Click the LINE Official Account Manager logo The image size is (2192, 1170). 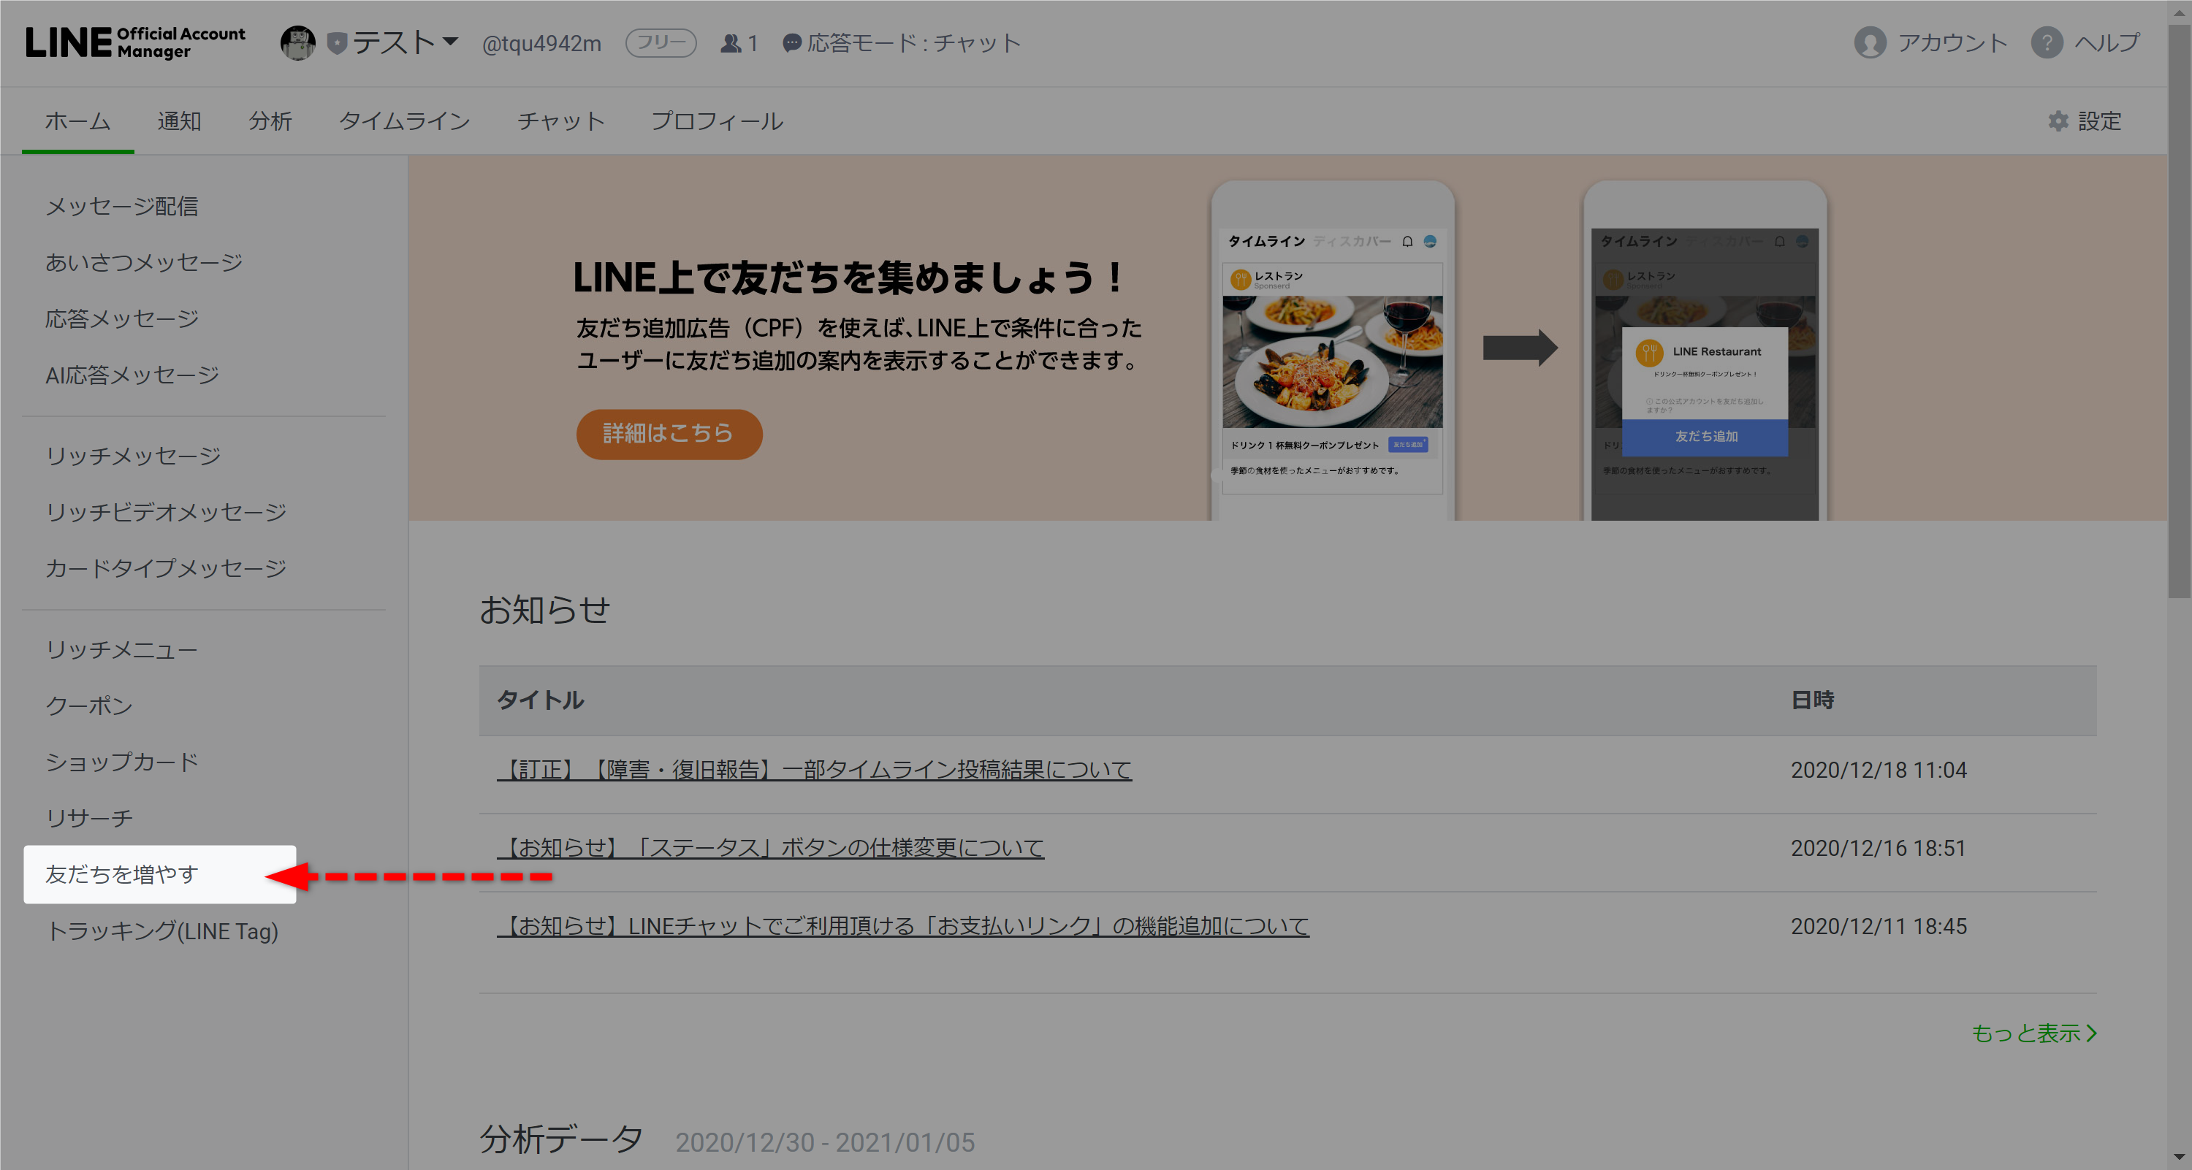(x=135, y=42)
